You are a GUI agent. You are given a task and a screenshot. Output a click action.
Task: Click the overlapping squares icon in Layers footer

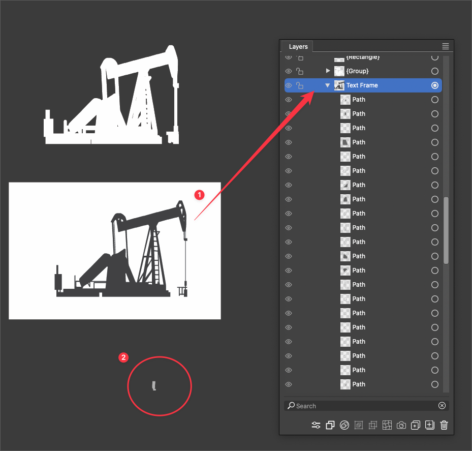coord(330,425)
